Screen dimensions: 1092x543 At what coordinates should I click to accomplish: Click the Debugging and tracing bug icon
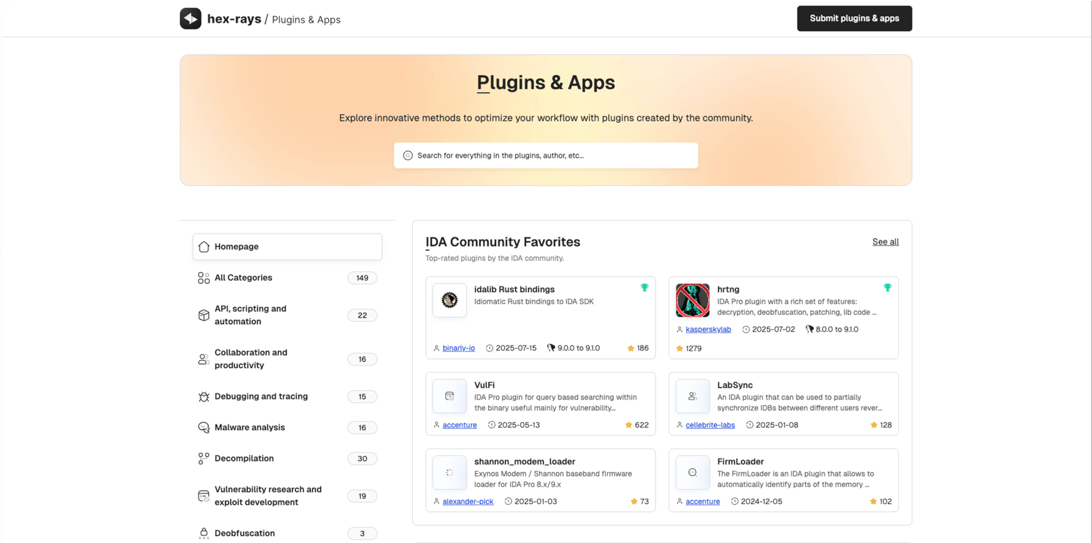203,396
